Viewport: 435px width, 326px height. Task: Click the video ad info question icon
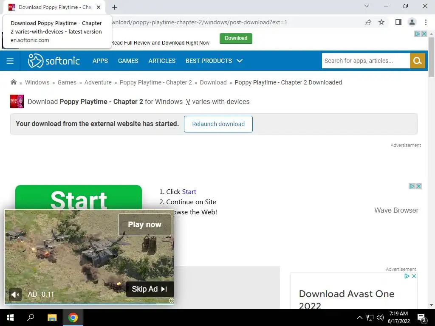point(172,301)
